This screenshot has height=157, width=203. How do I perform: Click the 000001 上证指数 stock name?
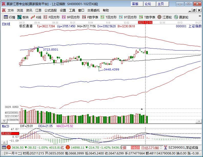click(x=189, y=26)
